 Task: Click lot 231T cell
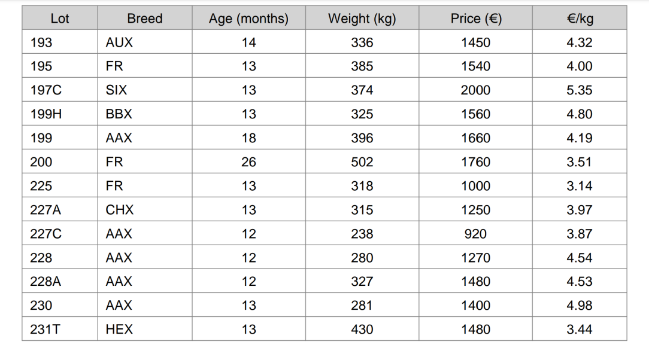pos(45,329)
